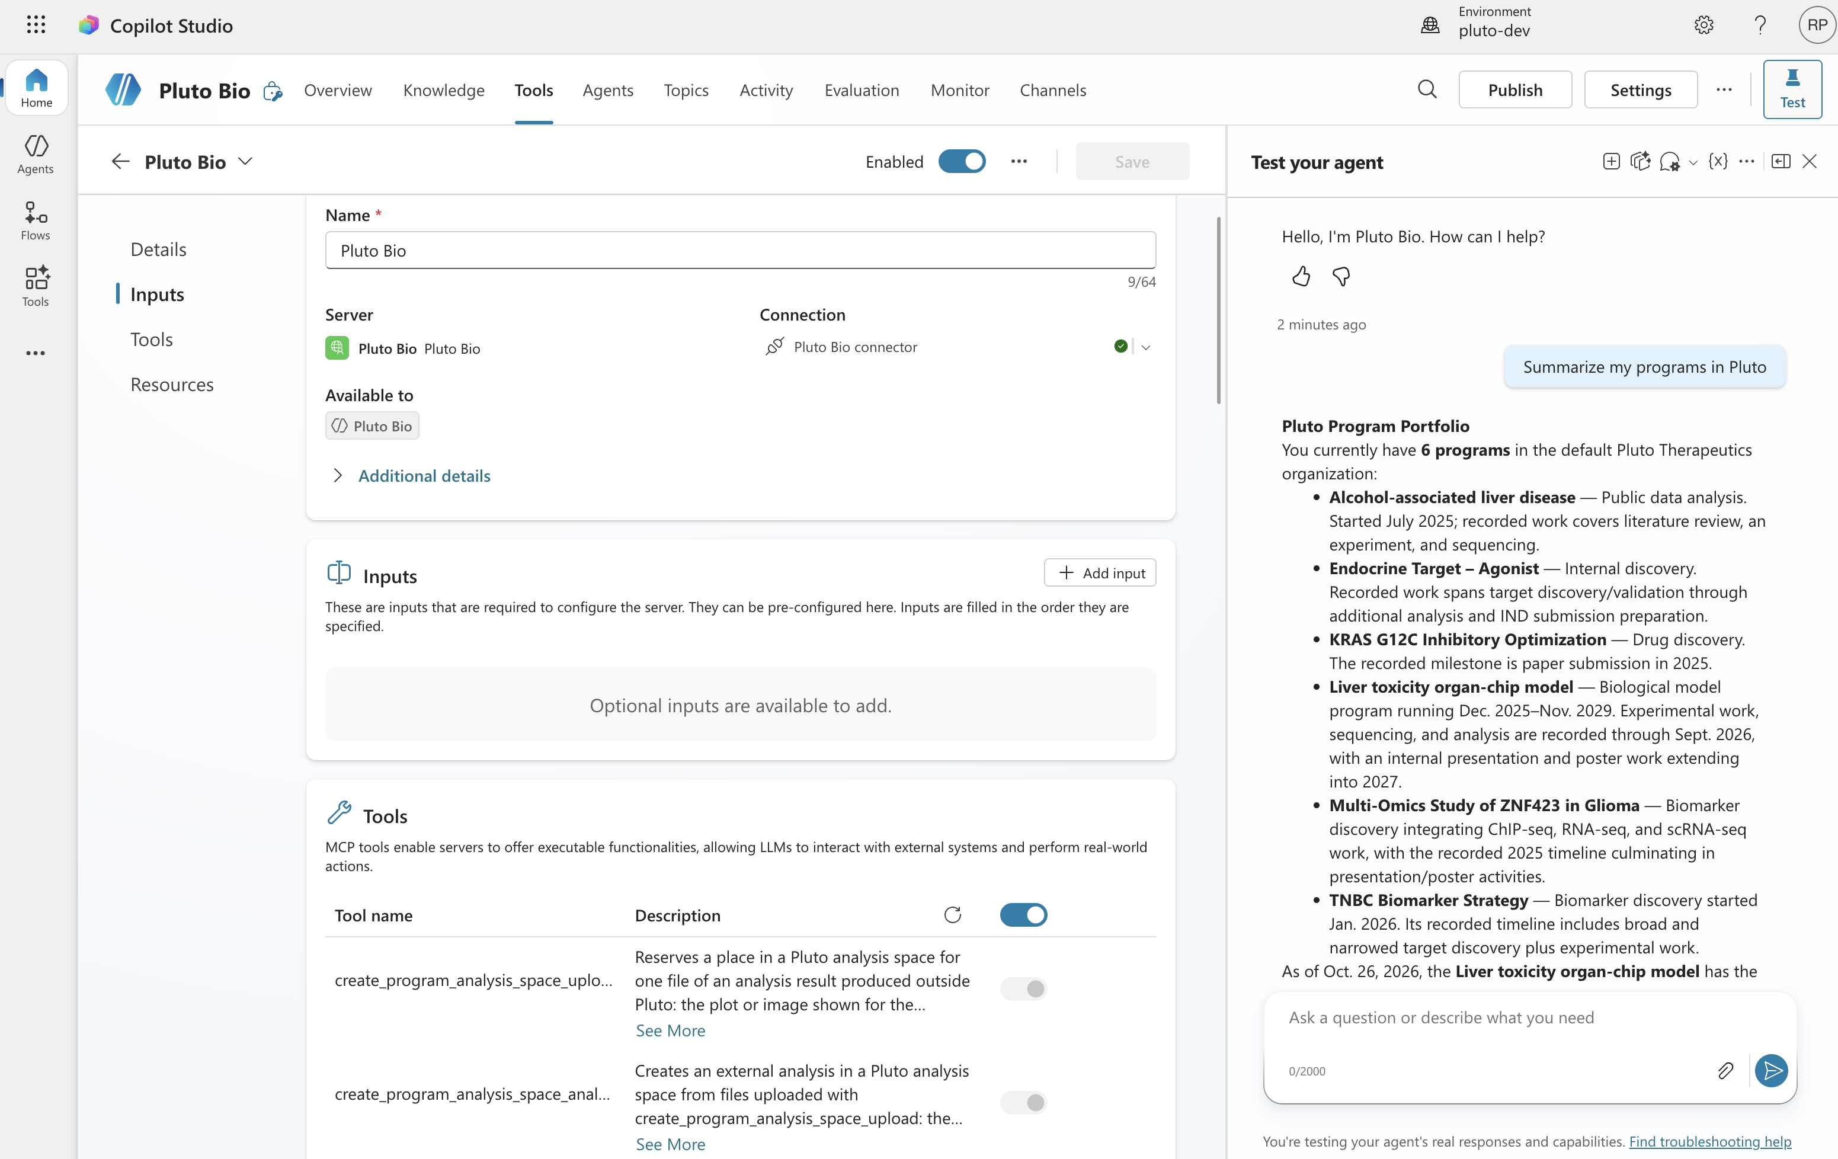Show more sidebar items ellipsis

tap(36, 353)
